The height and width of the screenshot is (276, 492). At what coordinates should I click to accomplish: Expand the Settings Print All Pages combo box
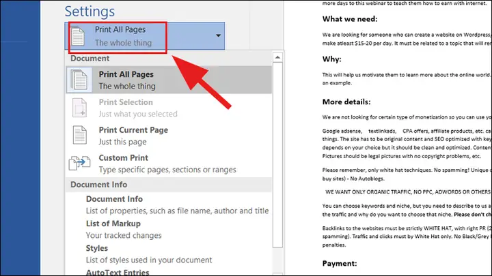pos(145,36)
